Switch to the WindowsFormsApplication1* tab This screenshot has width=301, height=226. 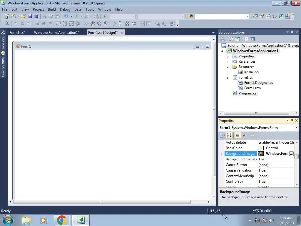[57, 32]
